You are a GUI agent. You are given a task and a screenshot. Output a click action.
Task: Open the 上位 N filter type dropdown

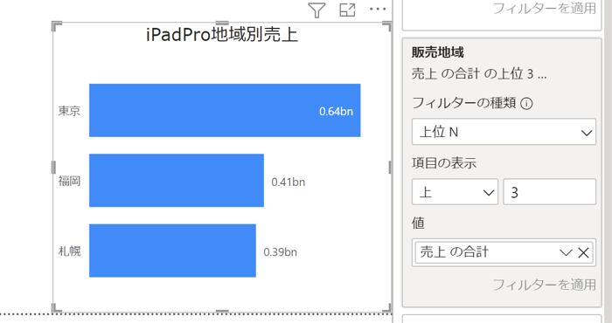504,132
